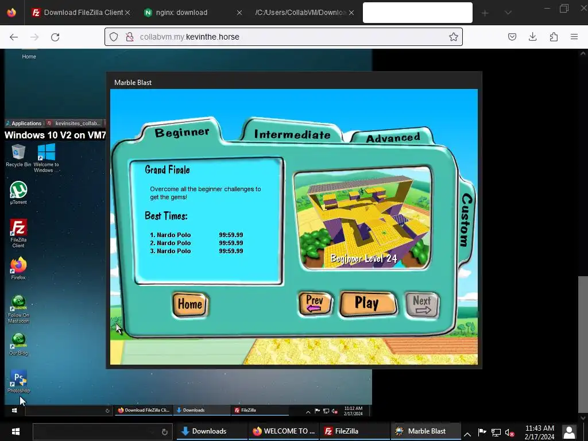Click the outer taskbar search box
Screen dimensions: 588x441
pos(102,432)
